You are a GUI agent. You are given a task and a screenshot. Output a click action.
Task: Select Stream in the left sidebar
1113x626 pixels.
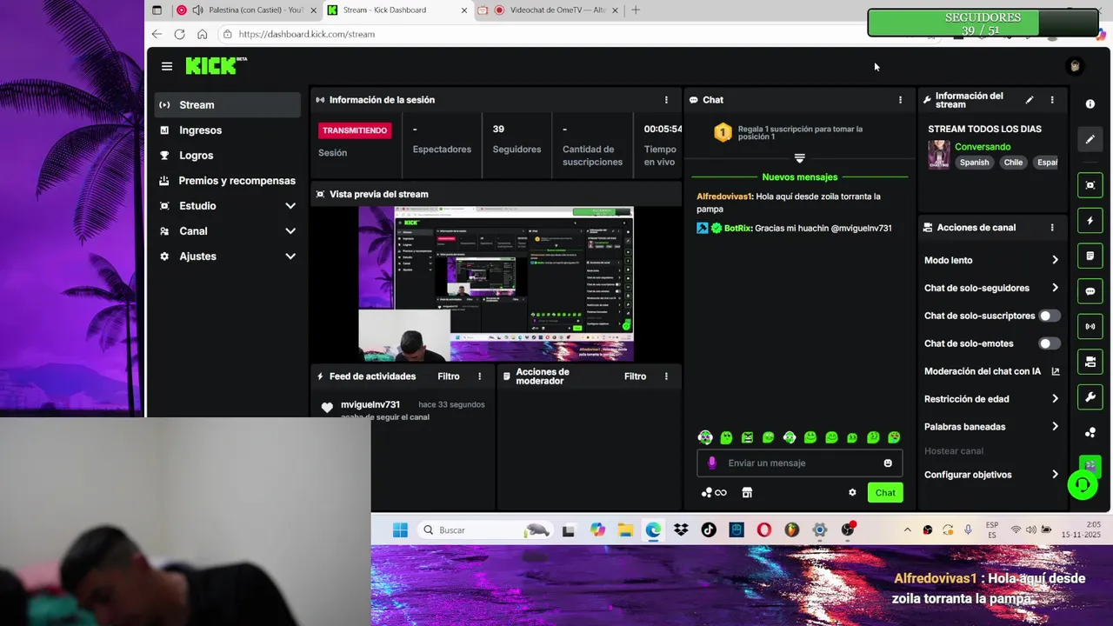pyautogui.click(x=228, y=105)
